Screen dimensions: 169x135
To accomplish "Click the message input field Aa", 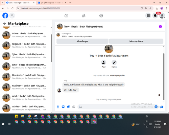I will click(116, 107).
